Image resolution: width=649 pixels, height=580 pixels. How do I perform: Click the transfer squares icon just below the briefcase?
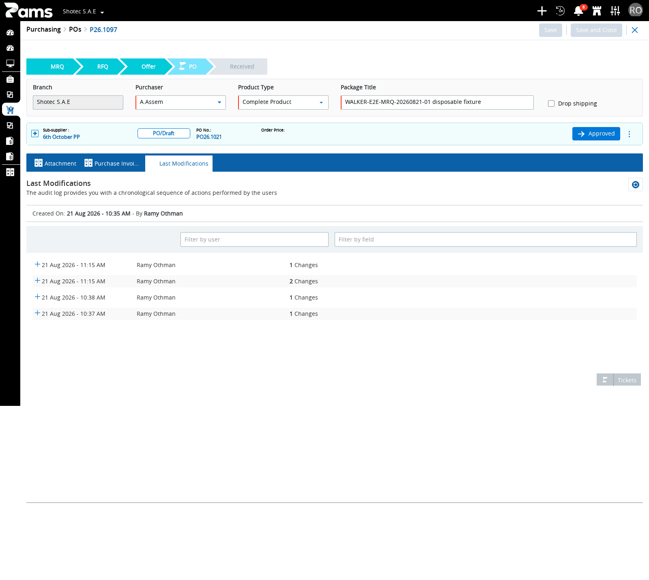point(10,95)
